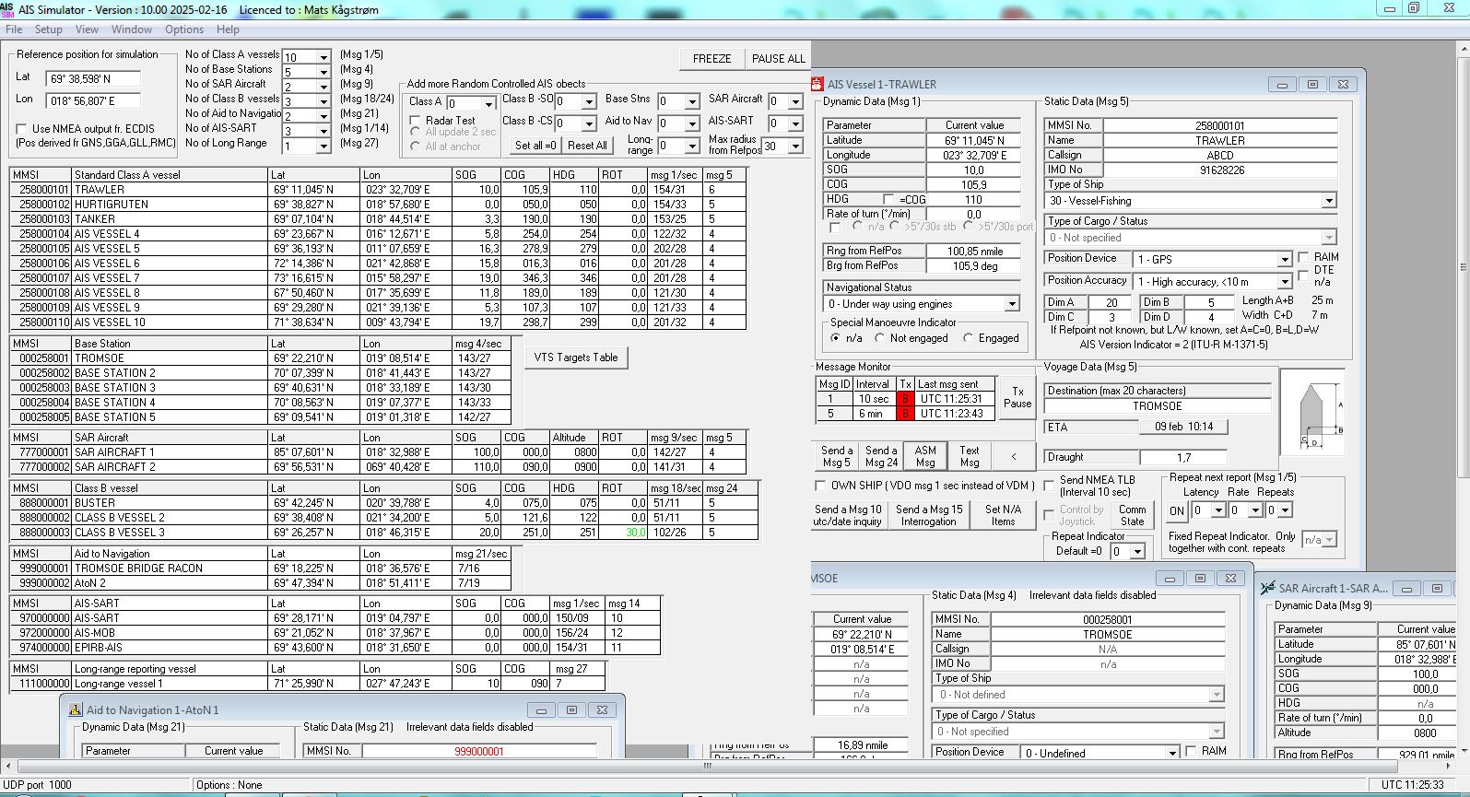Click the red Tx indicator for Msg 5
The width and height of the screenshot is (1470, 797).
(905, 414)
